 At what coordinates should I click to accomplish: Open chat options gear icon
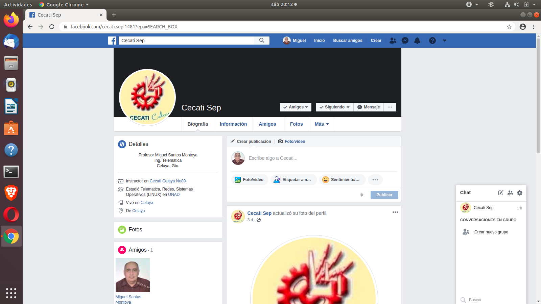coord(520,193)
